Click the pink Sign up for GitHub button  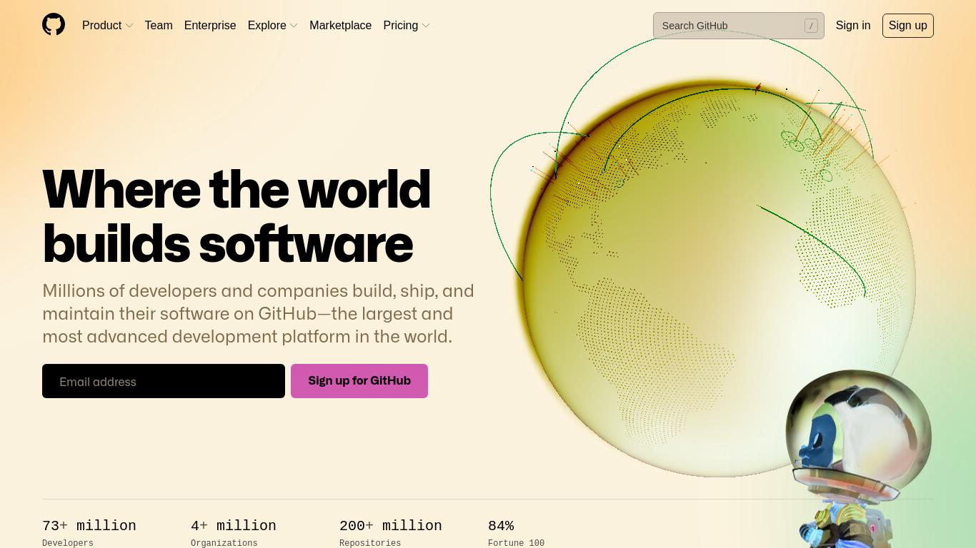pyautogui.click(x=359, y=381)
